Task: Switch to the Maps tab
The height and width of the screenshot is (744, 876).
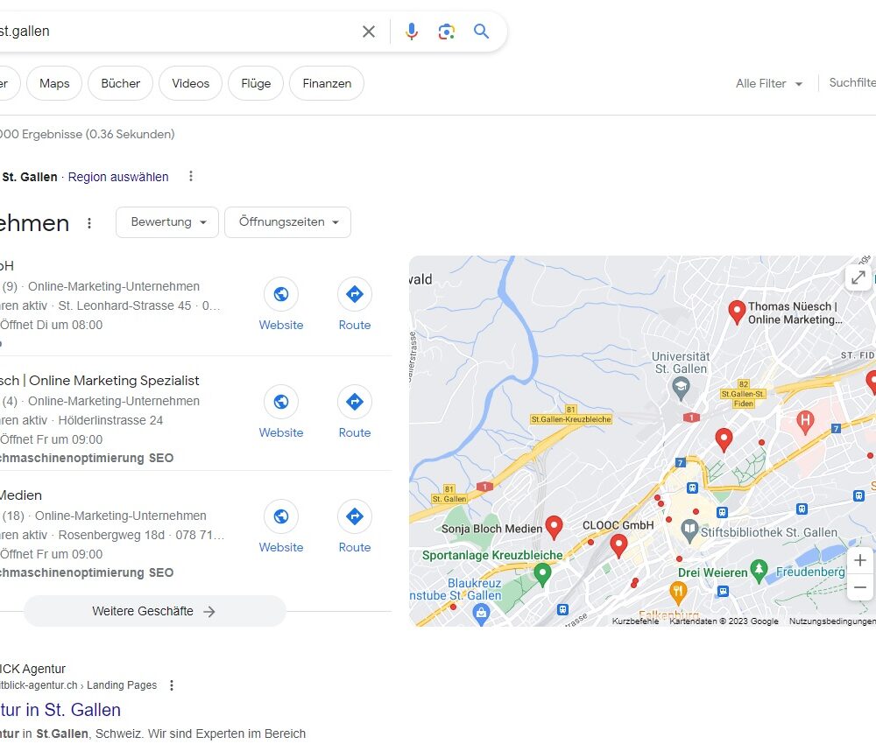Action: point(54,83)
